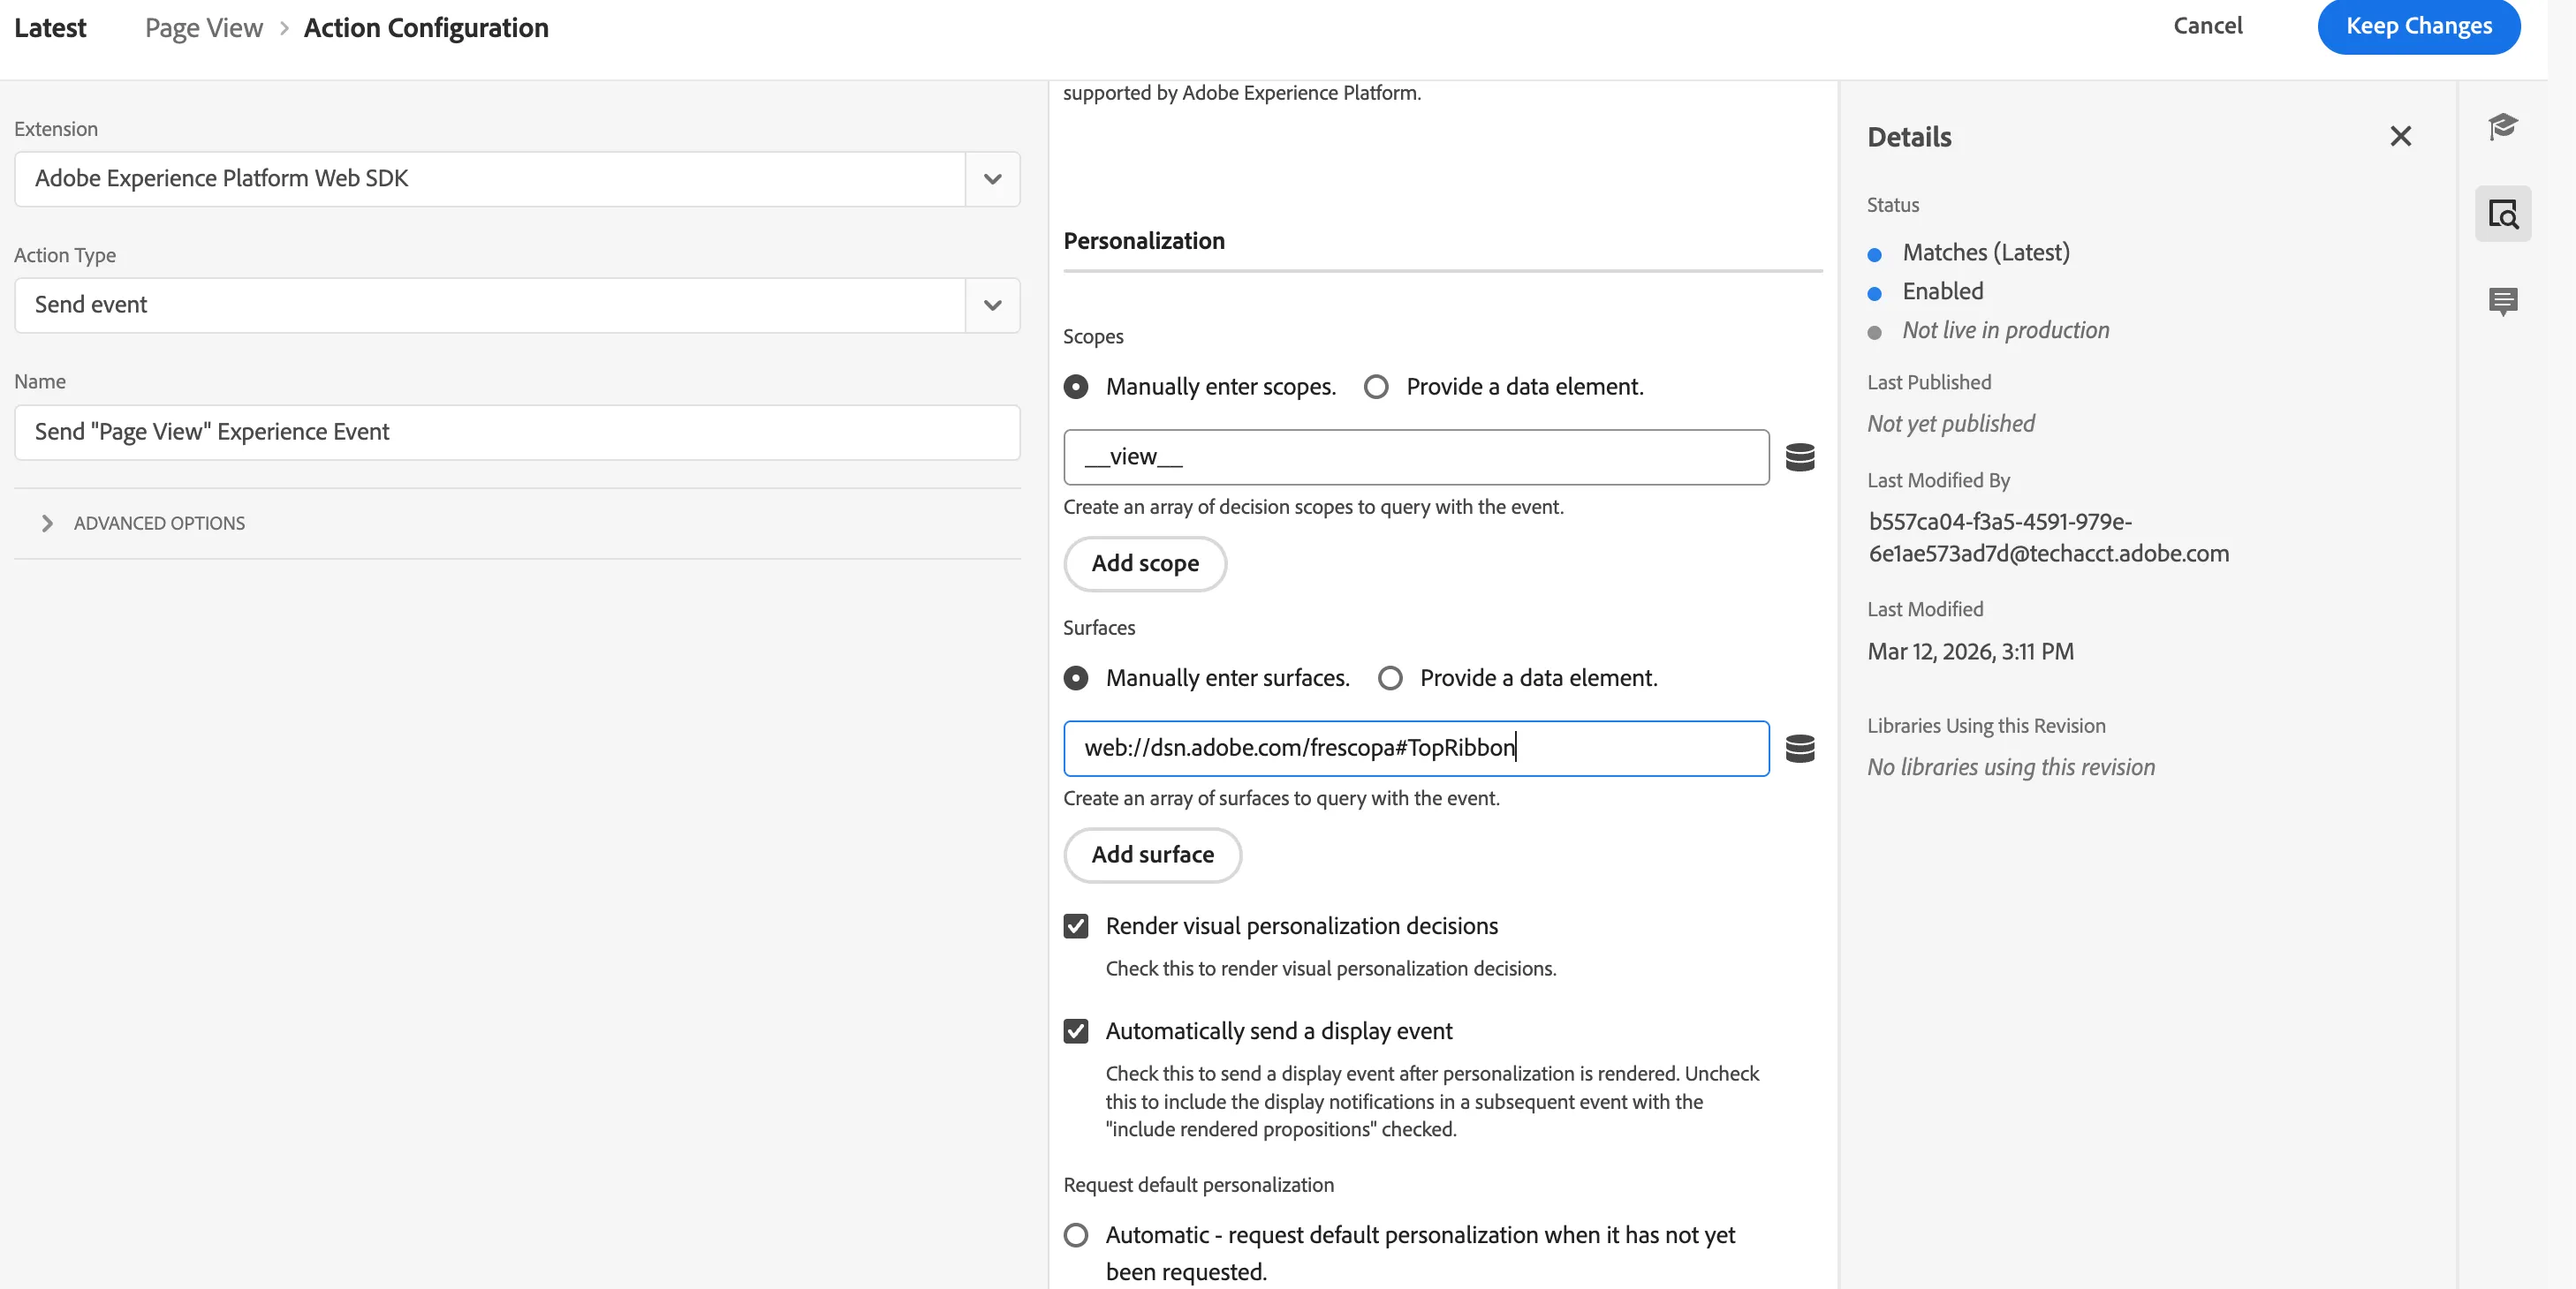Viewport: 2576px width, 1289px height.
Task: Open the Extension dropdown arrow
Action: coord(992,179)
